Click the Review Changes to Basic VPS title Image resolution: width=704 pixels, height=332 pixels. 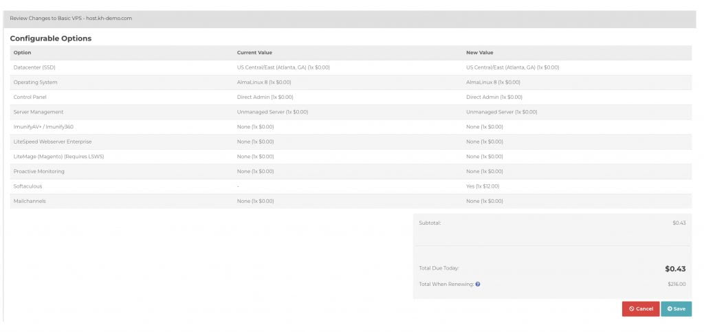pyautogui.click(x=71, y=19)
